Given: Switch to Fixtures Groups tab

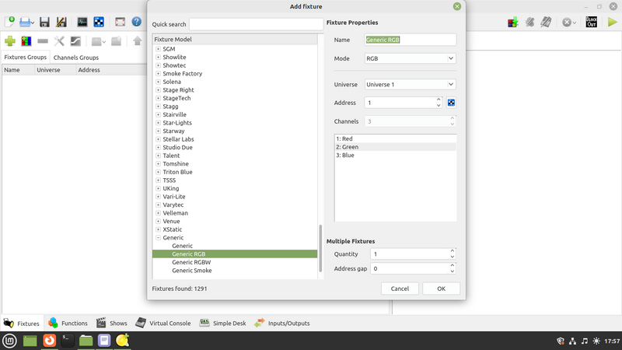Looking at the screenshot, I should 26,57.
